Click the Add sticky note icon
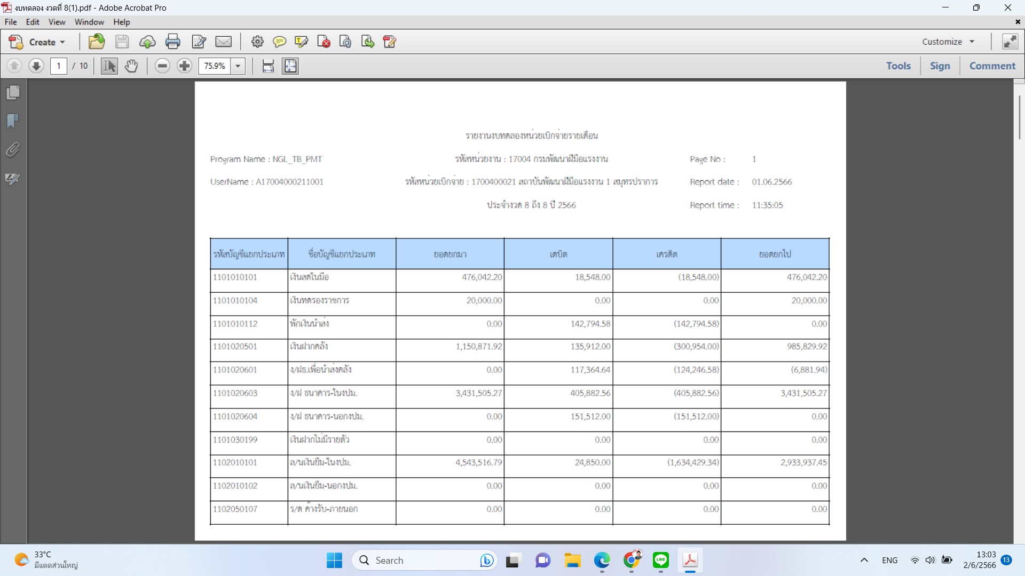 [x=279, y=42]
